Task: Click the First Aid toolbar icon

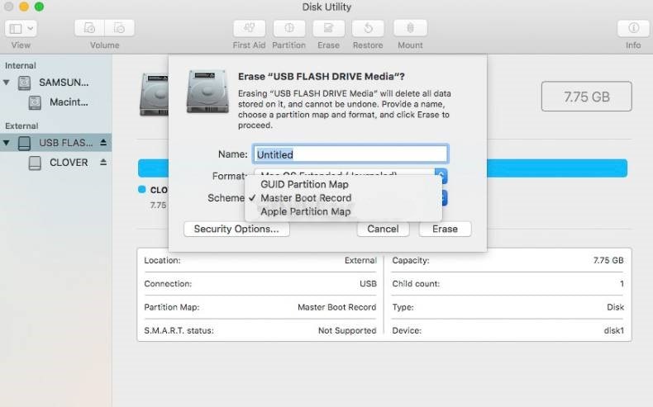Action: [x=249, y=28]
